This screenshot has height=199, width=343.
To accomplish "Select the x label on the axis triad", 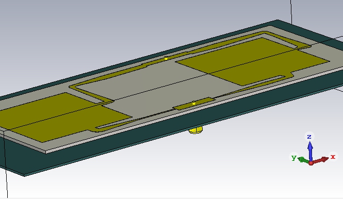I will coord(333,157).
